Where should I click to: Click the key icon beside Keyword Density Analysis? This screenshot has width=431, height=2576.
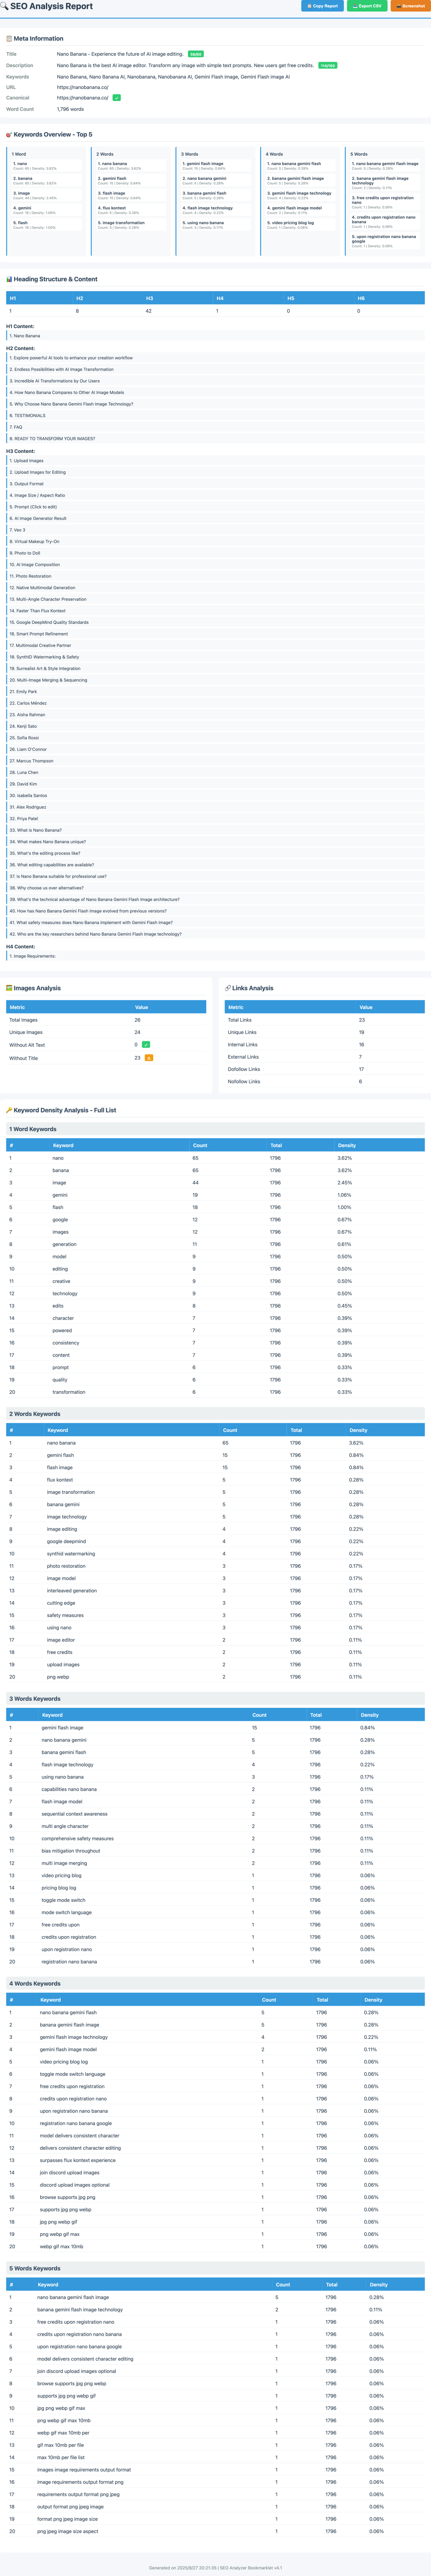(9, 1110)
